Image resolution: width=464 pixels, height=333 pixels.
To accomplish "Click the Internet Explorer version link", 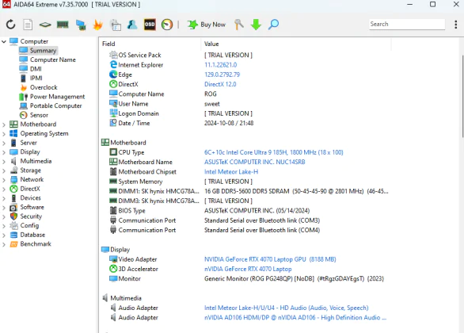I will pos(220,65).
